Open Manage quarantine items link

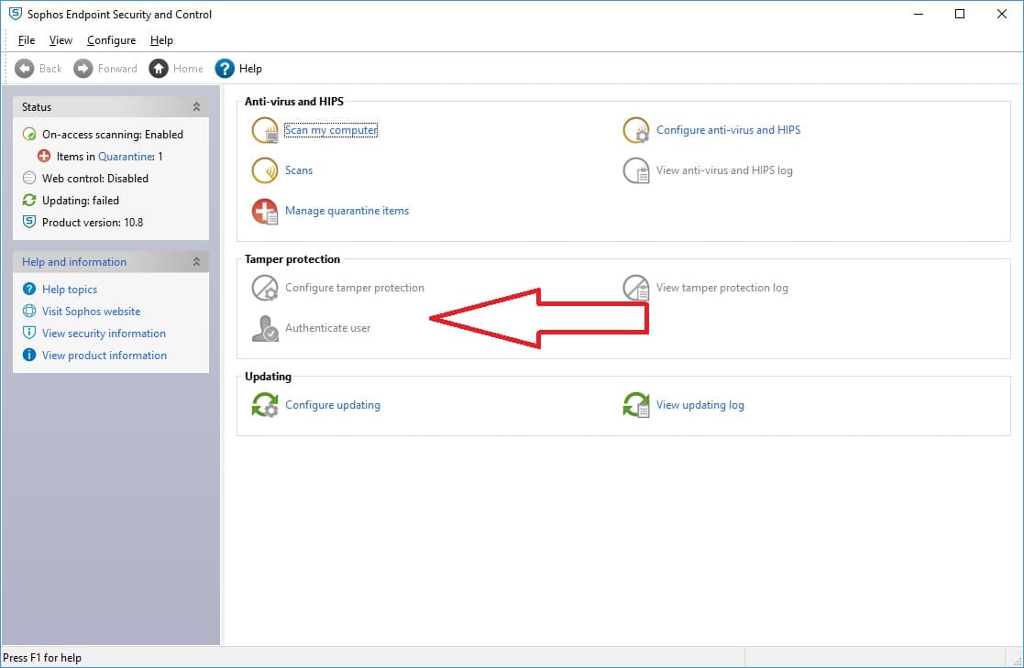click(347, 211)
